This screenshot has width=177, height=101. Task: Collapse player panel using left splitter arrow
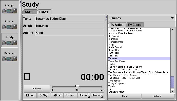[106, 17]
